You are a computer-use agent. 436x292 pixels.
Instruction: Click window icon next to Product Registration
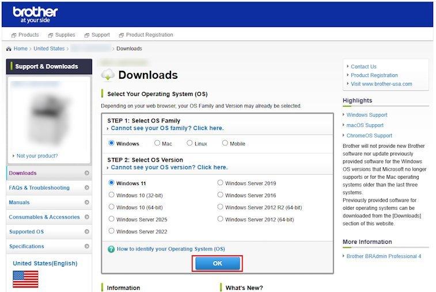point(121,35)
